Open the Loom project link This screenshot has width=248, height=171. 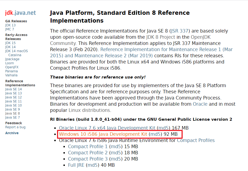(x=9, y=63)
